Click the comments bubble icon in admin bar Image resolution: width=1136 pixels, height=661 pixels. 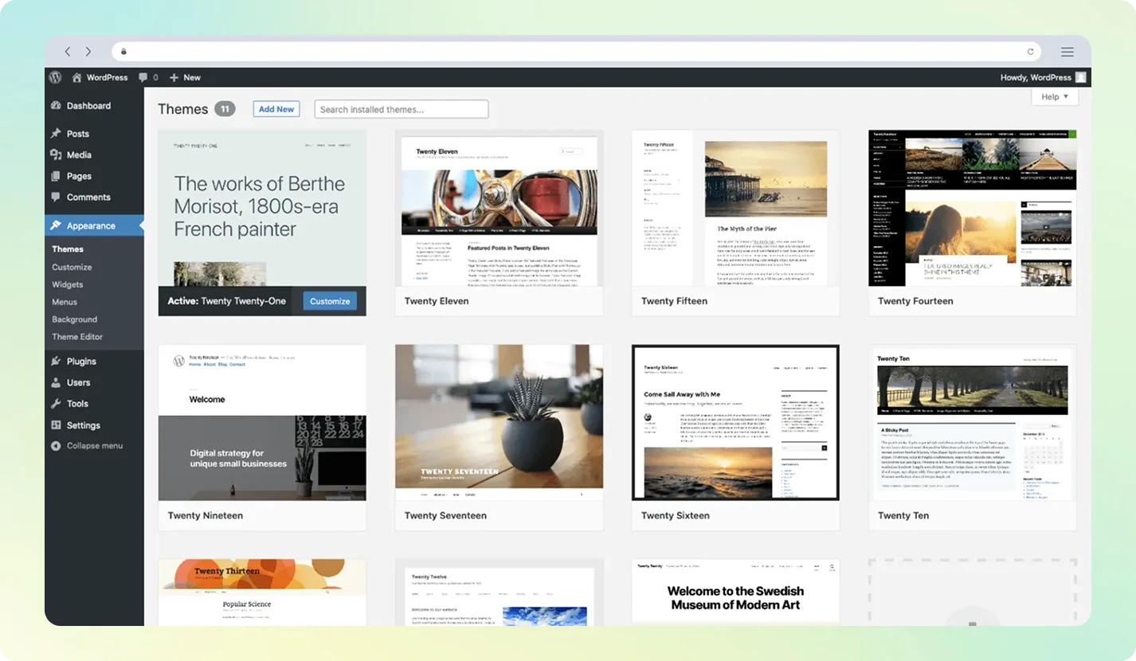[143, 77]
